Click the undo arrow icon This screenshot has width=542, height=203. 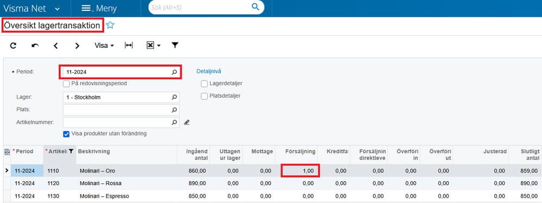point(35,46)
